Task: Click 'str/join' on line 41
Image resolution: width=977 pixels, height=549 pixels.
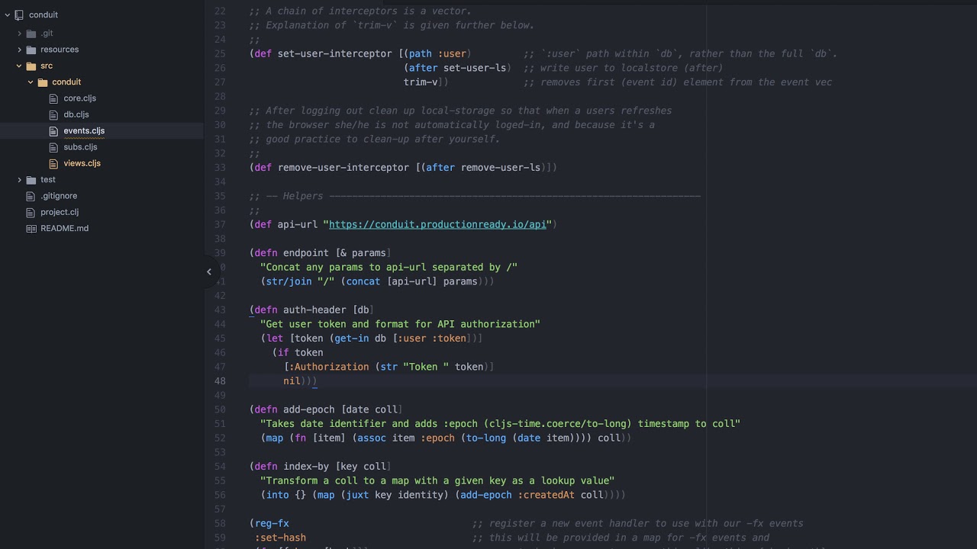Action: point(289,282)
